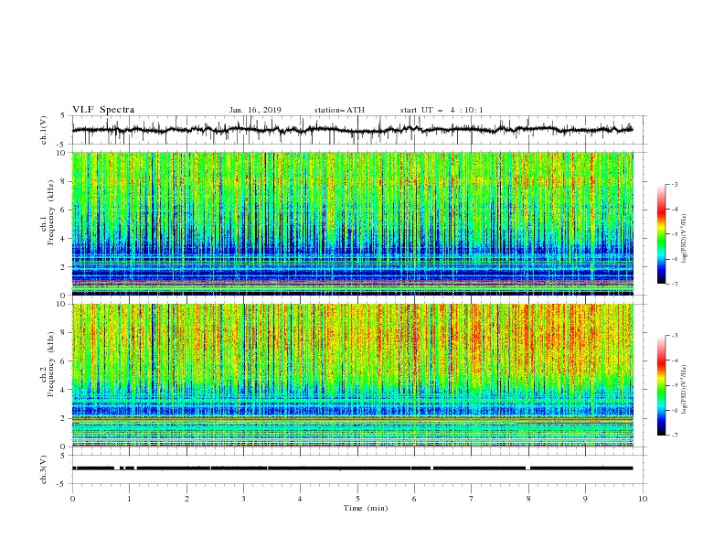Image resolution: width=724 pixels, height=560 pixels.
Task: Click the 'ch.1(V)' waveform axis label
Action: [44, 130]
